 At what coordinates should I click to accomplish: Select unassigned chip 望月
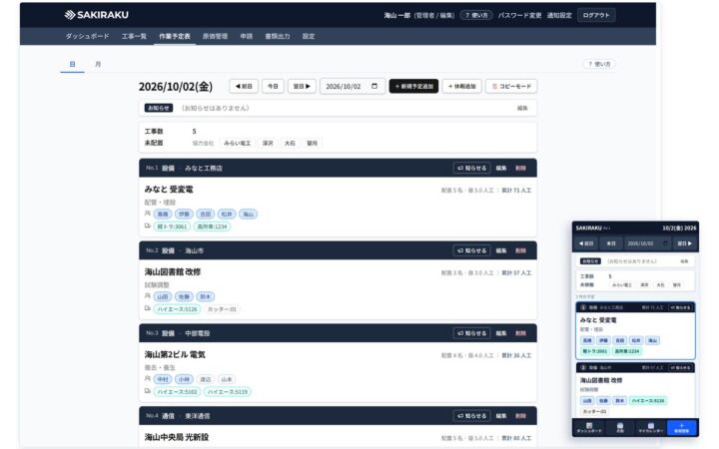[x=312, y=143]
